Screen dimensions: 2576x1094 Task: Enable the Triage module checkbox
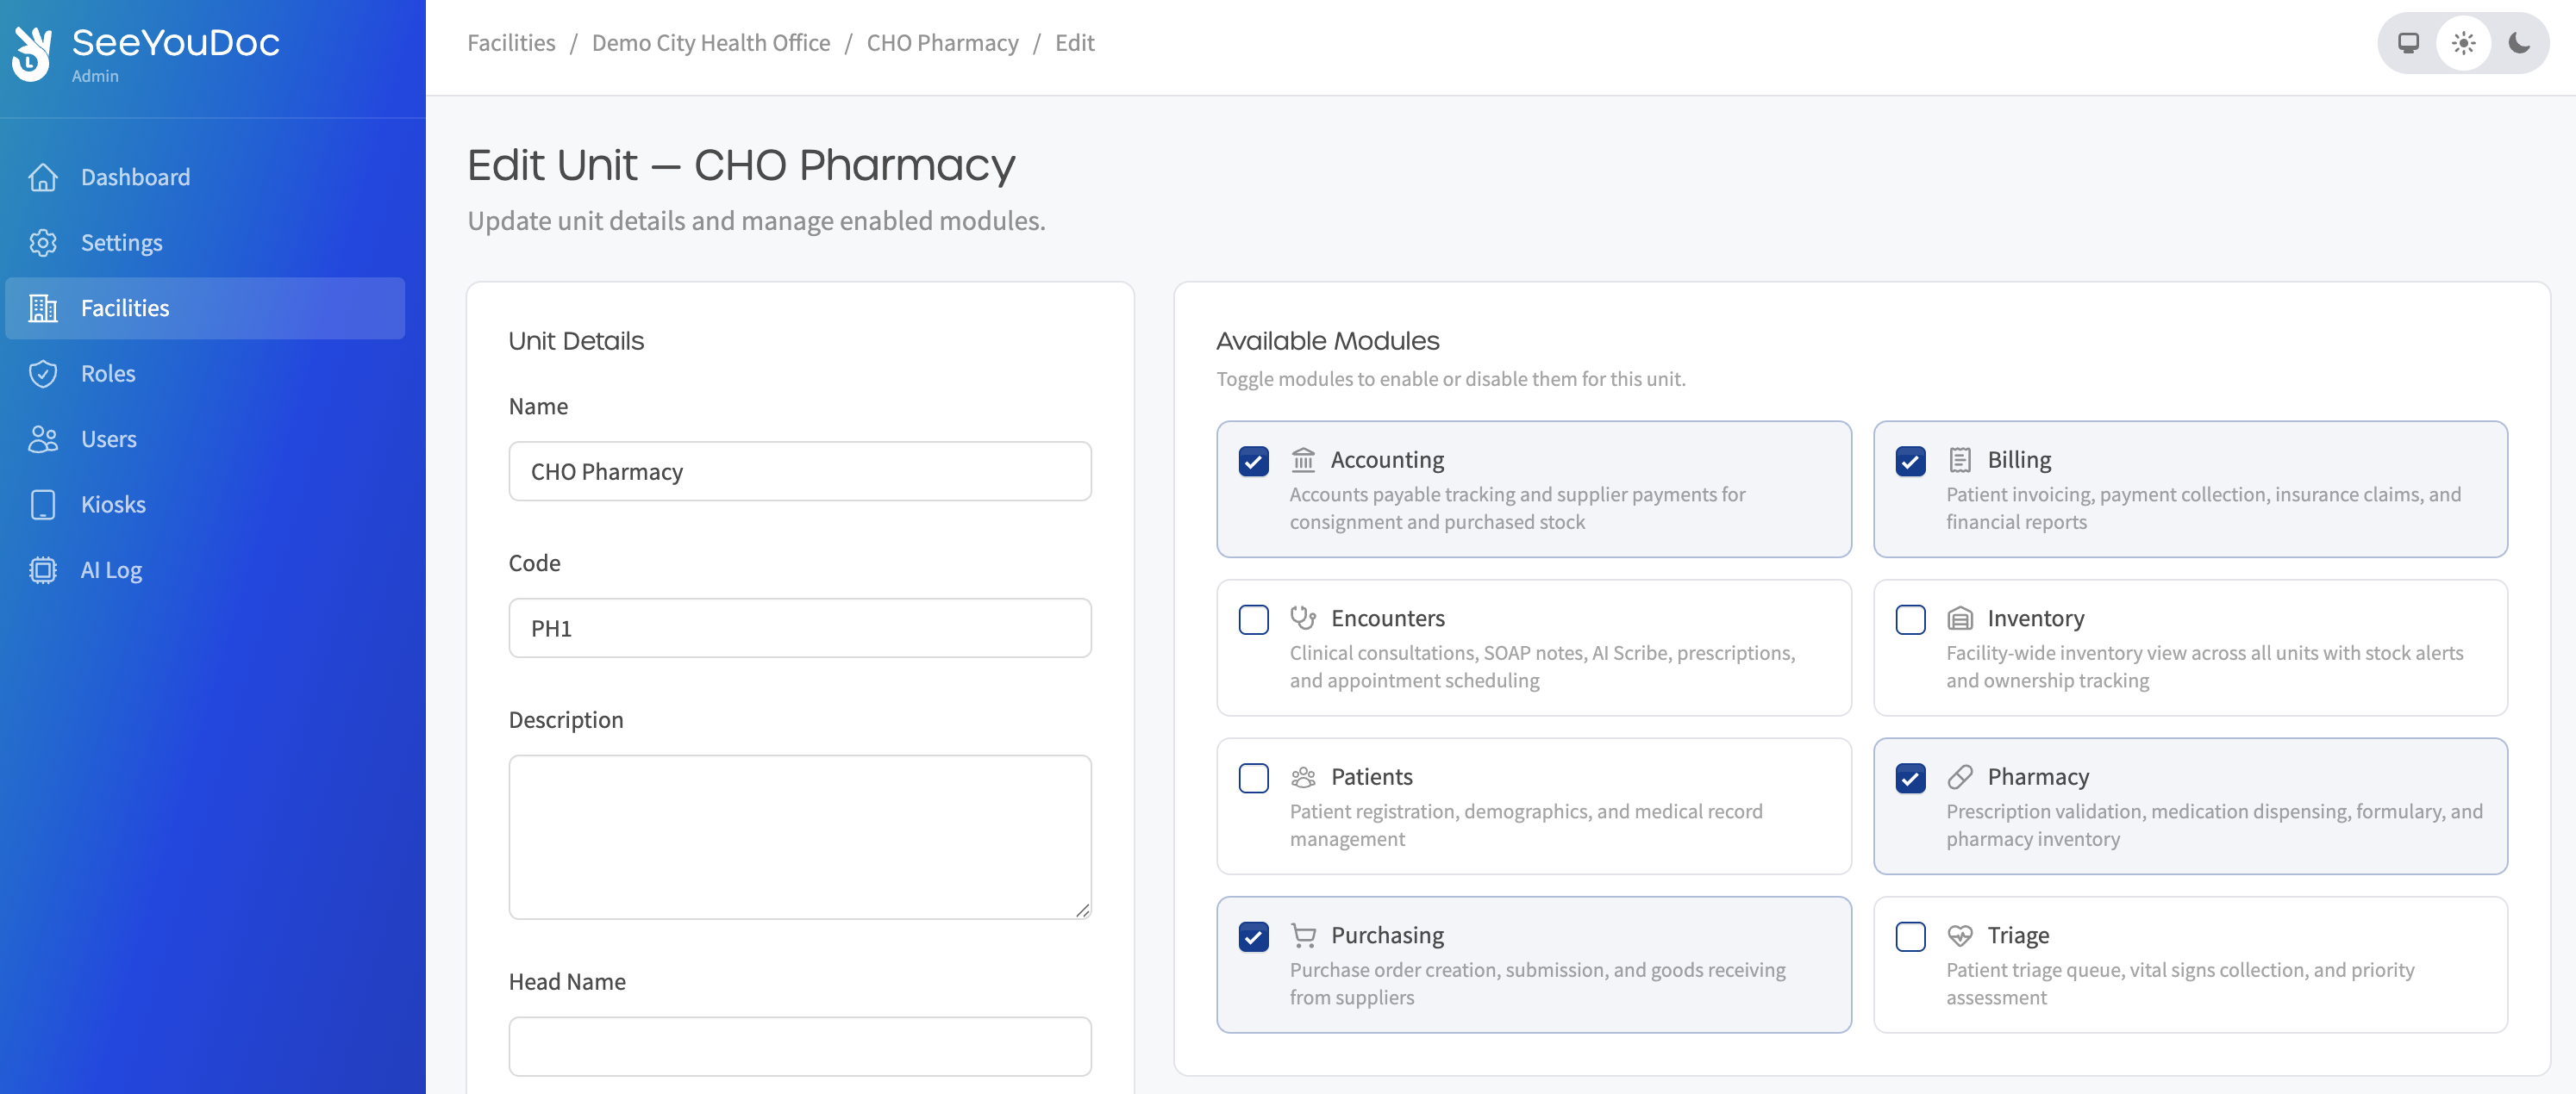click(1910, 936)
